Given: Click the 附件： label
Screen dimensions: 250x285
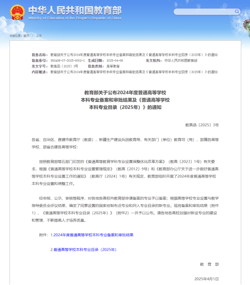Looking at the screenshot, I should coord(44,235).
